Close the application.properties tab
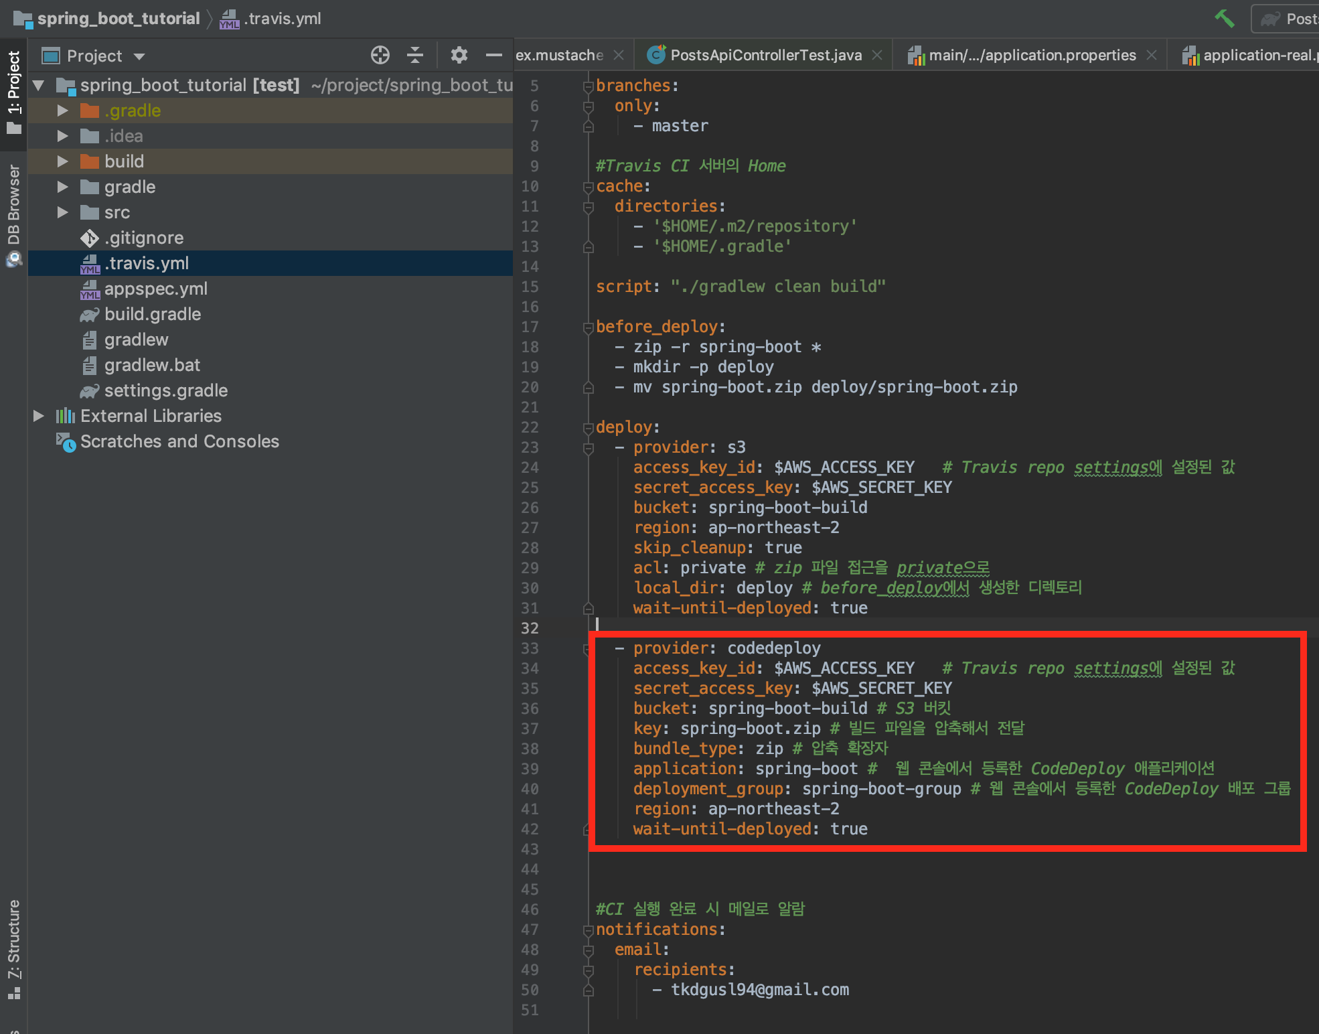Image resolution: width=1319 pixels, height=1034 pixels. [1152, 56]
